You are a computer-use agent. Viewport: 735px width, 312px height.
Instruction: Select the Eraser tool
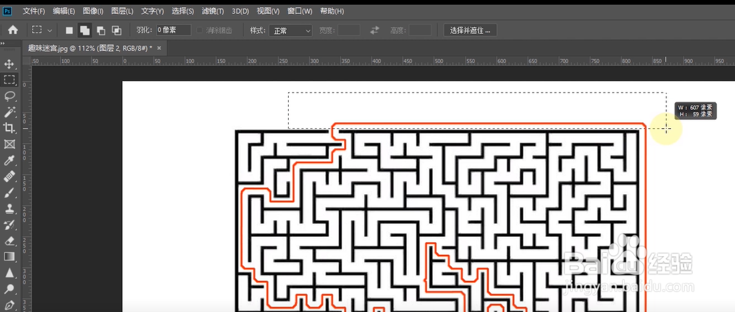tap(9, 240)
